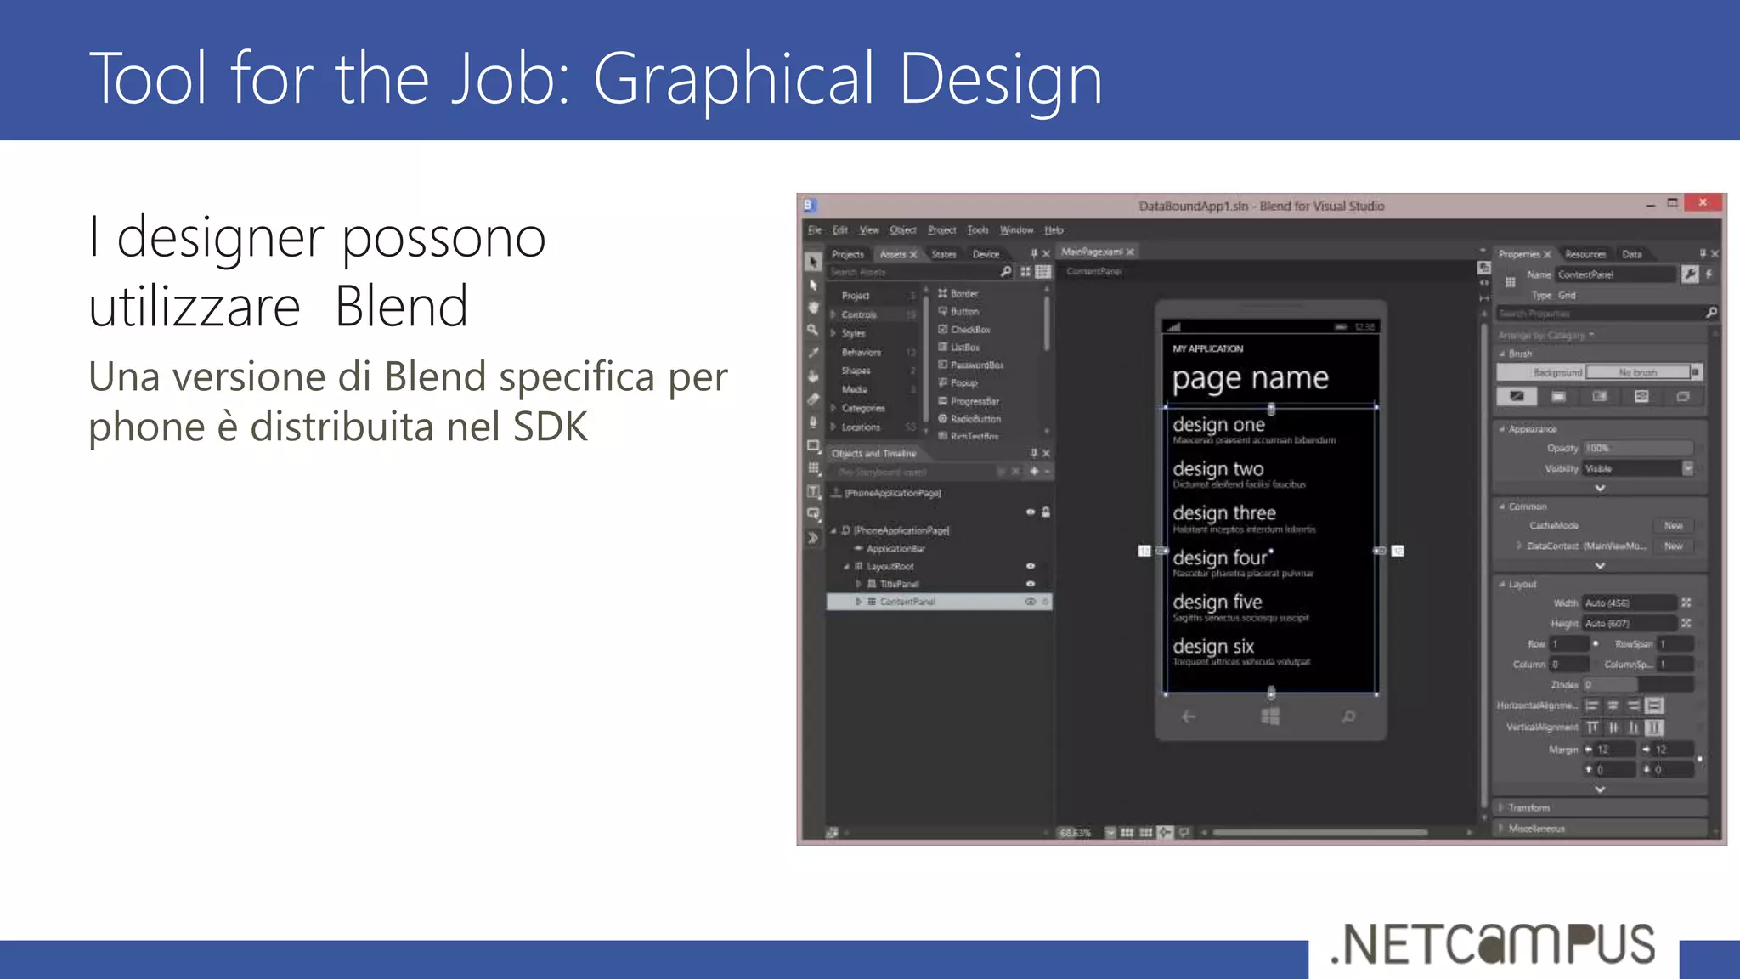This screenshot has height=979, width=1740.
Task: Switch to the States tab
Action: pos(944,254)
